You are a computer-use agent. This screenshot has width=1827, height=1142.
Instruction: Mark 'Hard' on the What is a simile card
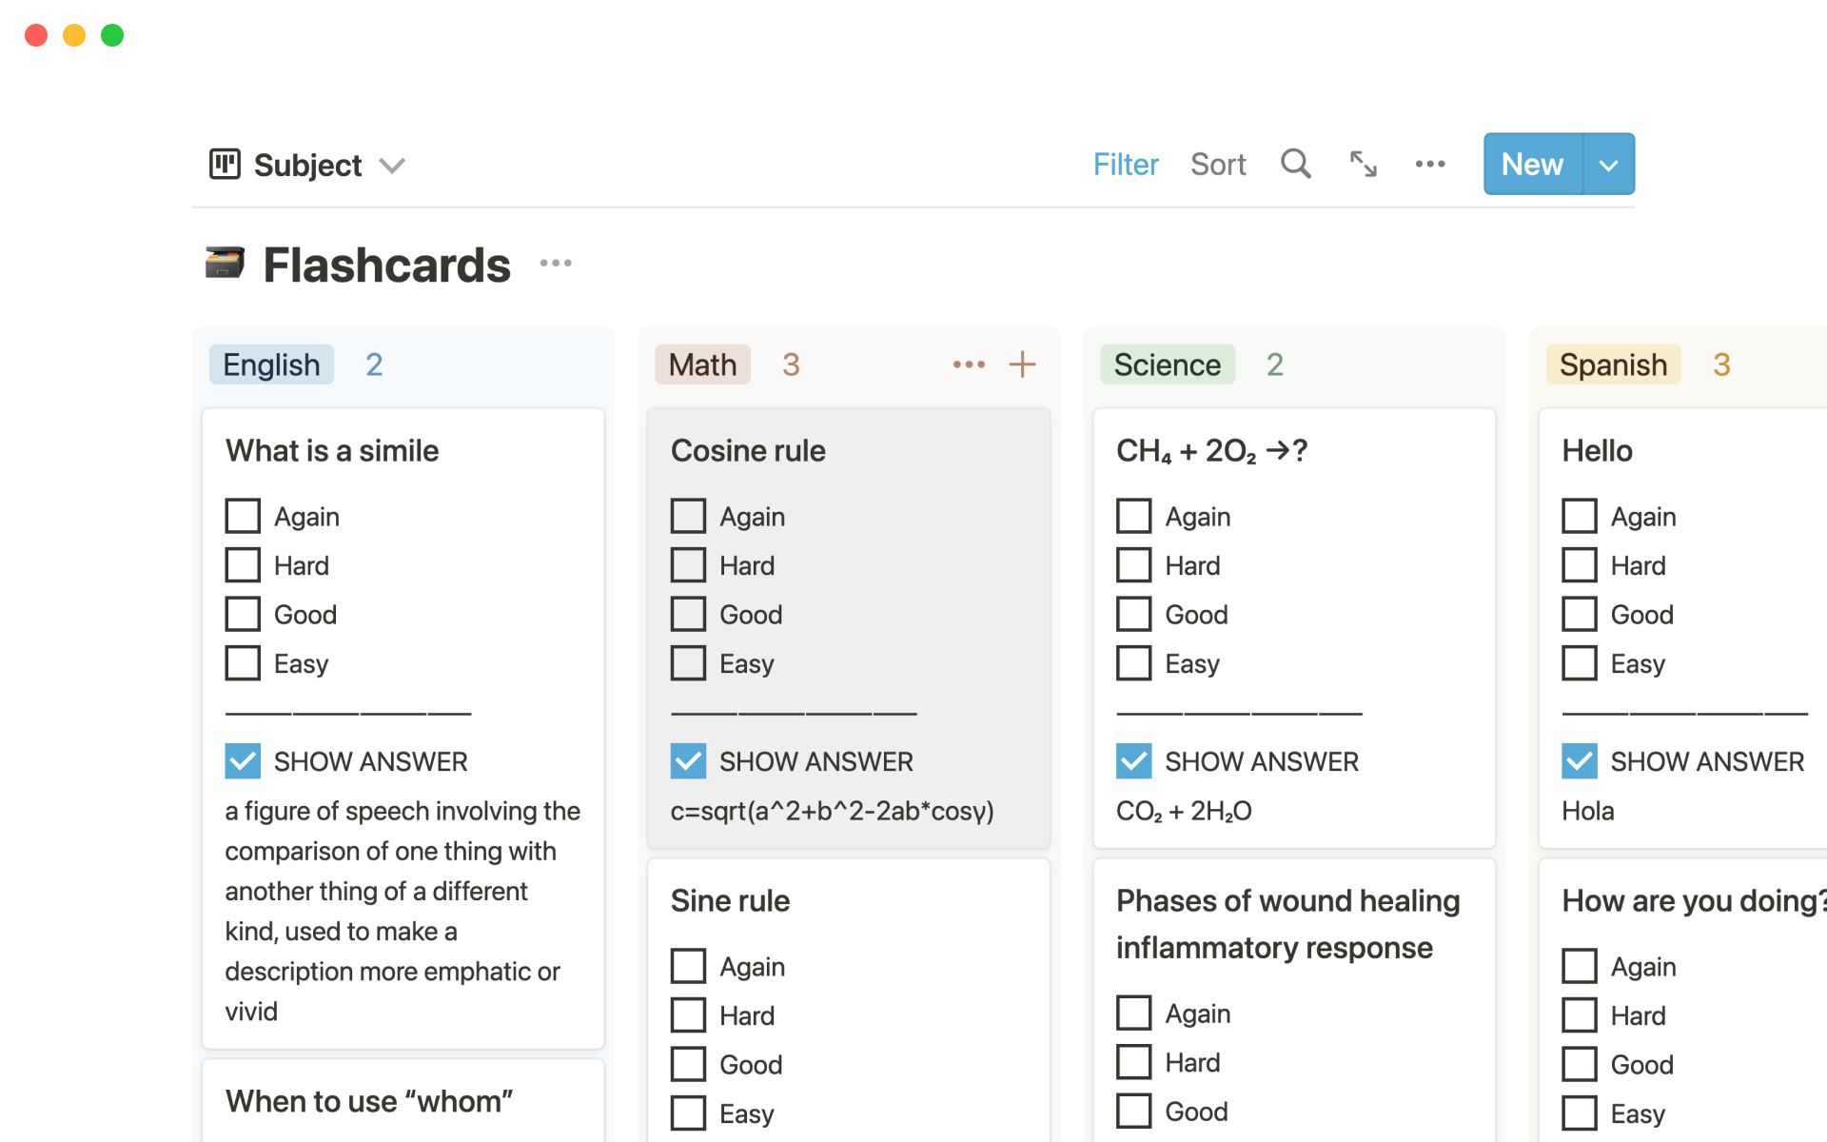pos(243,564)
